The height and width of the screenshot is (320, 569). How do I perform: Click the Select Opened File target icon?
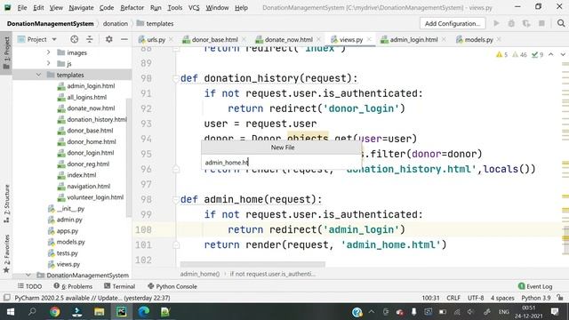click(75, 39)
